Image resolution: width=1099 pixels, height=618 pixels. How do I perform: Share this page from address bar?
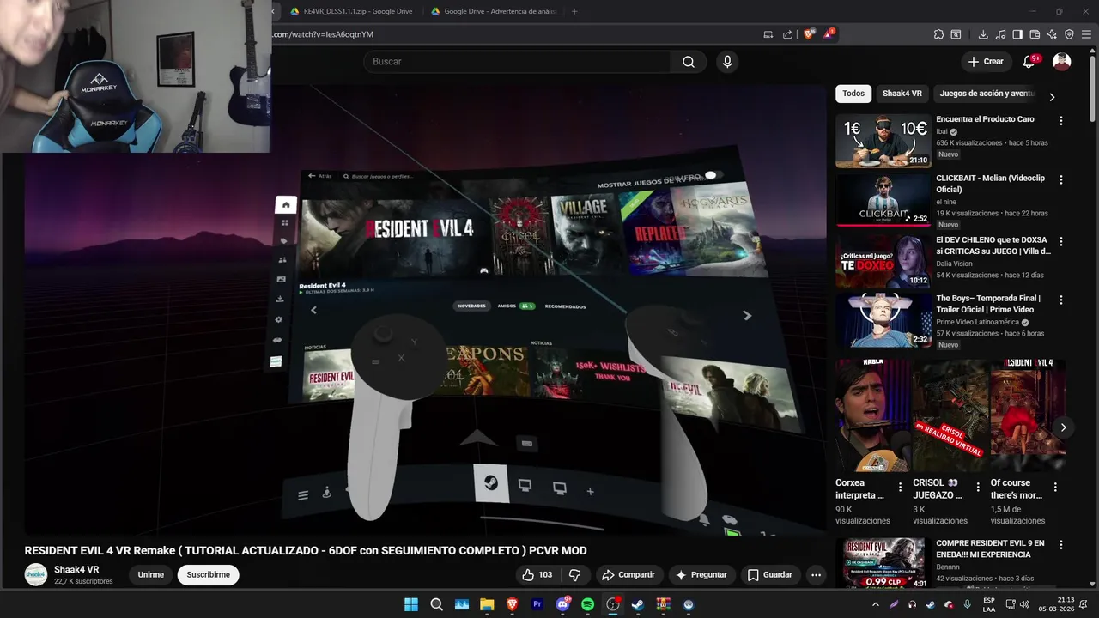click(x=788, y=34)
